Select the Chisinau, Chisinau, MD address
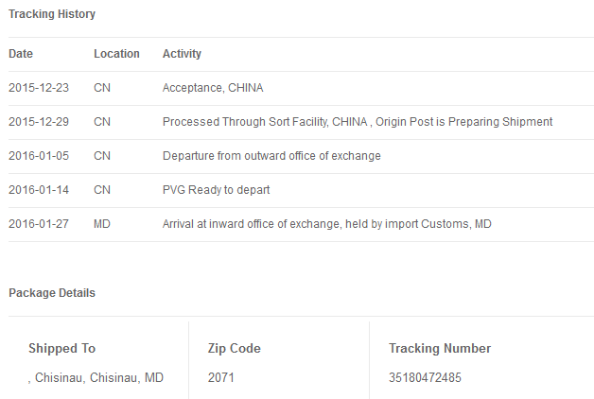 (96, 378)
